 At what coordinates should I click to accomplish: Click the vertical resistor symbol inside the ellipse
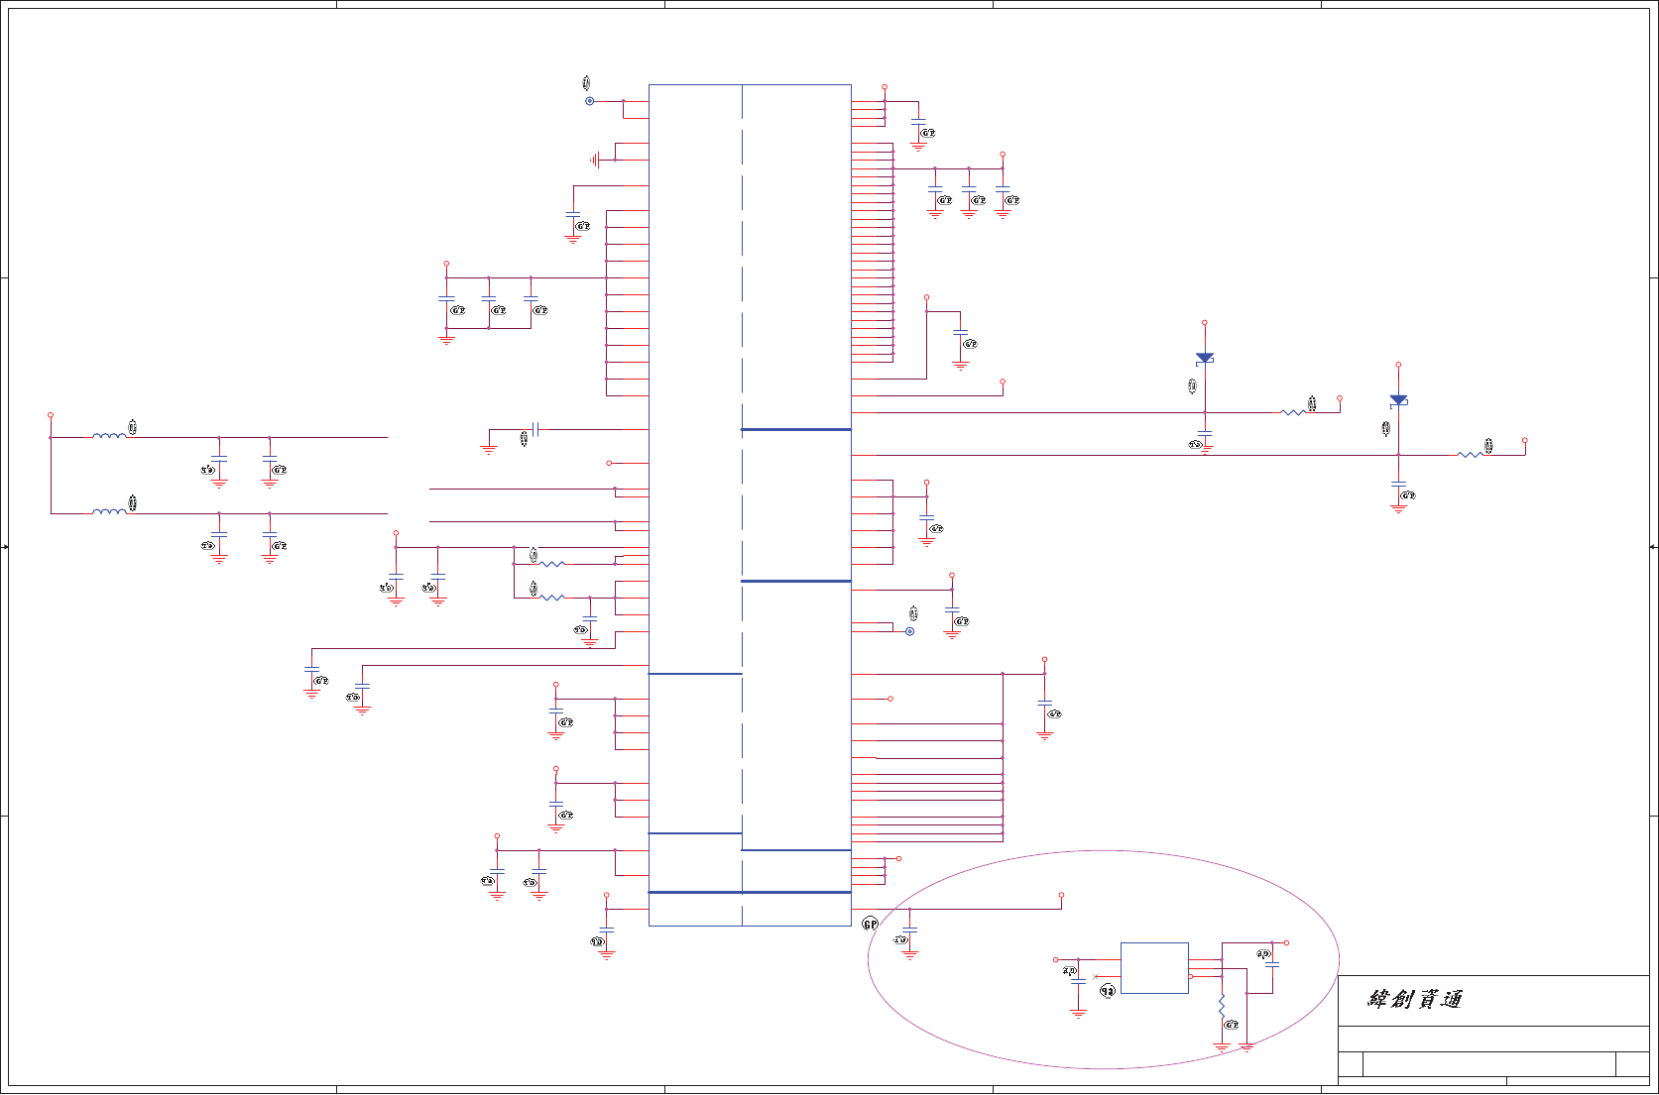[x=1222, y=1006]
